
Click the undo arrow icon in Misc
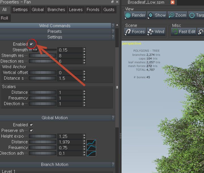201,32
